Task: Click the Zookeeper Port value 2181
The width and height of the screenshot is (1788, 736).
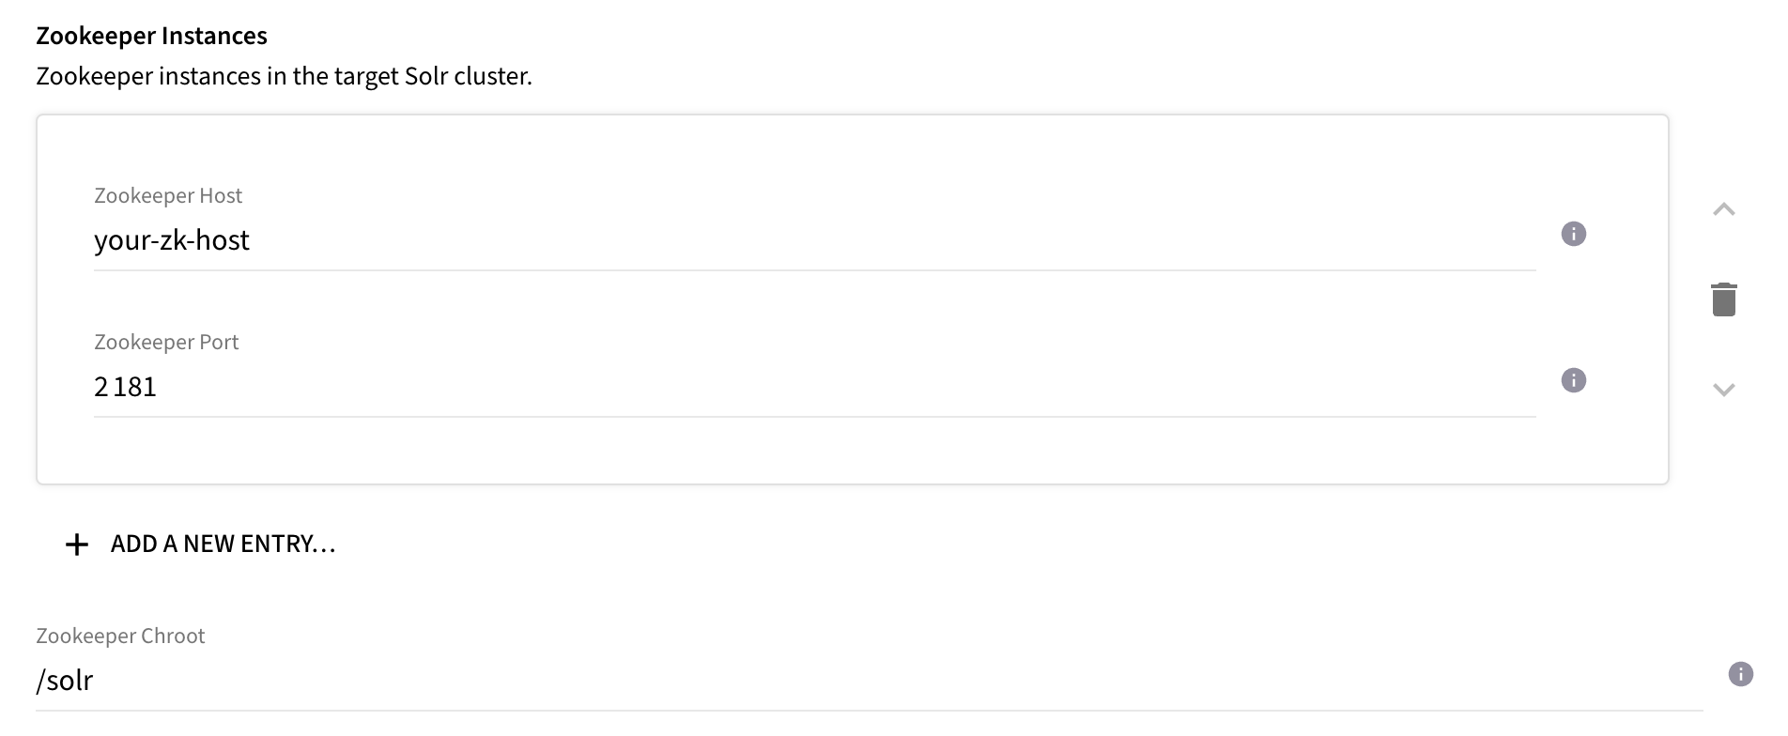Action: click(126, 386)
